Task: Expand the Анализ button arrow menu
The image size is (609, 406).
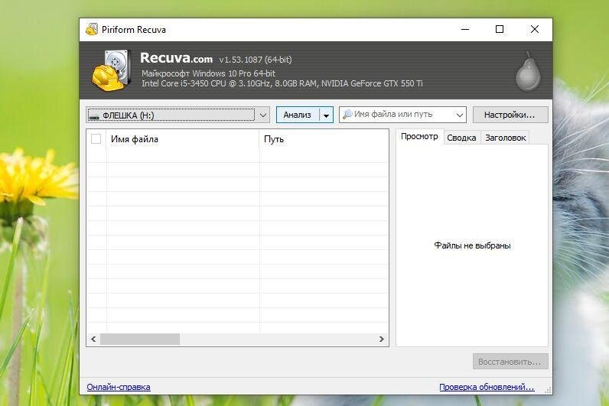Action: [326, 115]
